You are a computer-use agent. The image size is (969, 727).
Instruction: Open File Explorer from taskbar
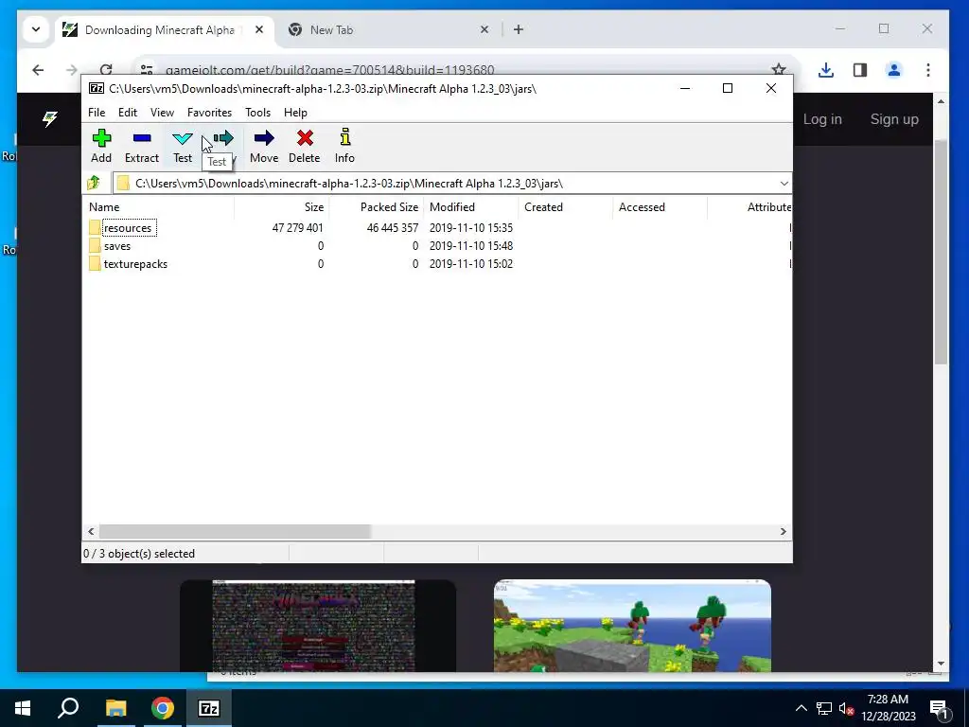point(115,708)
